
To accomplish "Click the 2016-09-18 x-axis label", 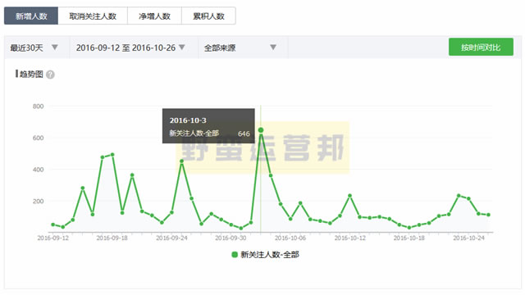I will point(112,238).
